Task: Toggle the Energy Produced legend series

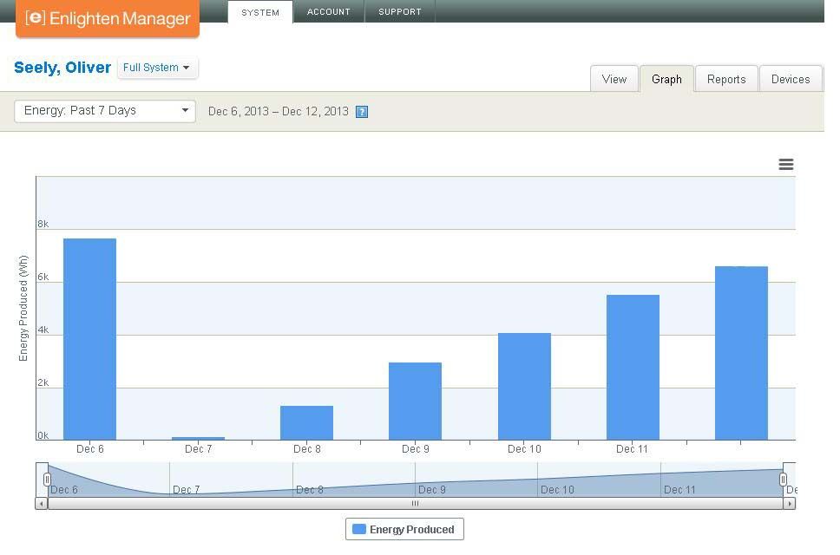Action: click(404, 529)
